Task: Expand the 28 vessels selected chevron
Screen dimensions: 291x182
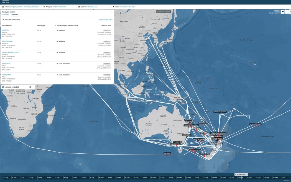Action: [x=32, y=87]
